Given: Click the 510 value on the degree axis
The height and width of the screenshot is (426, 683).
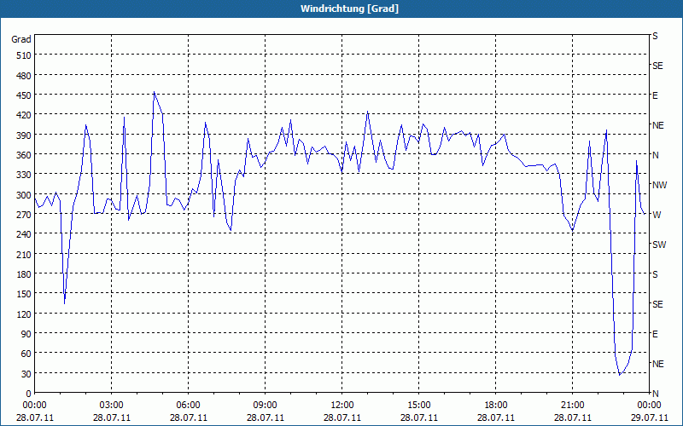Looking at the screenshot, I should click(24, 55).
